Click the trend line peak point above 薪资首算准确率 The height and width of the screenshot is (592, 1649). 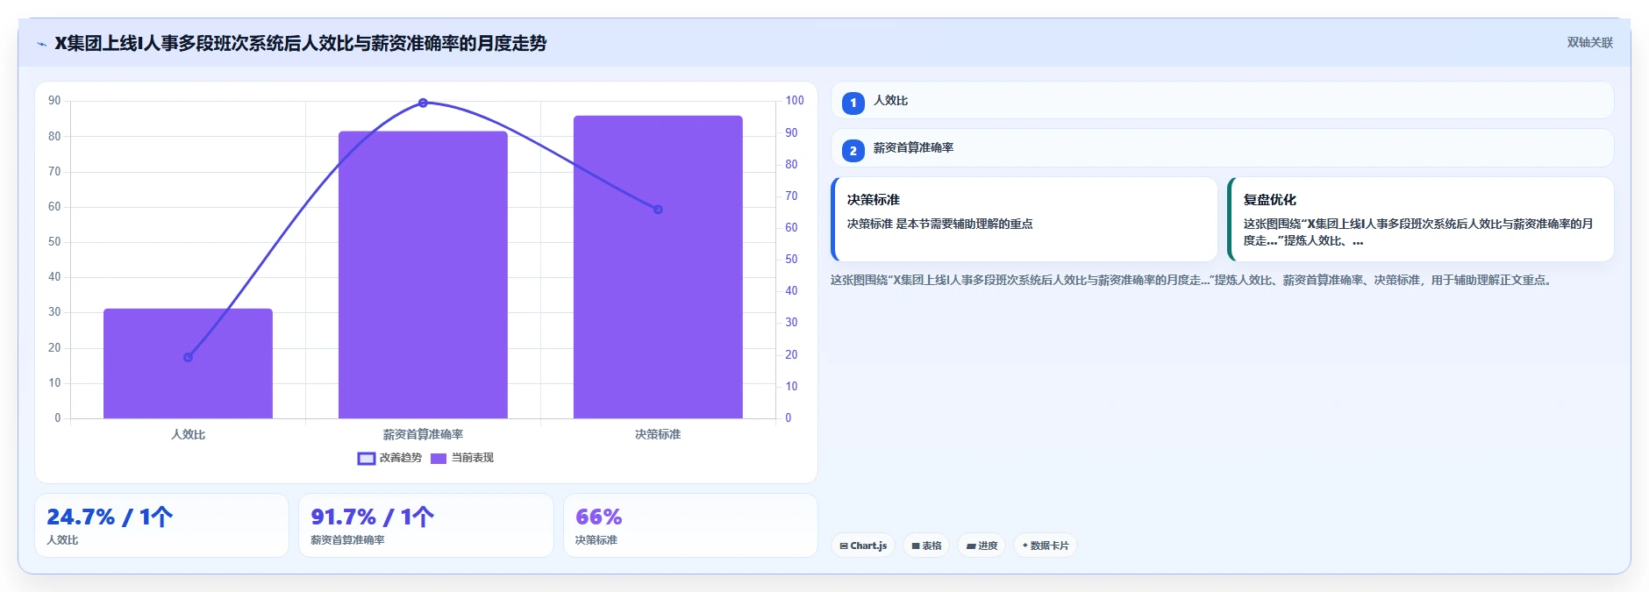[423, 103]
